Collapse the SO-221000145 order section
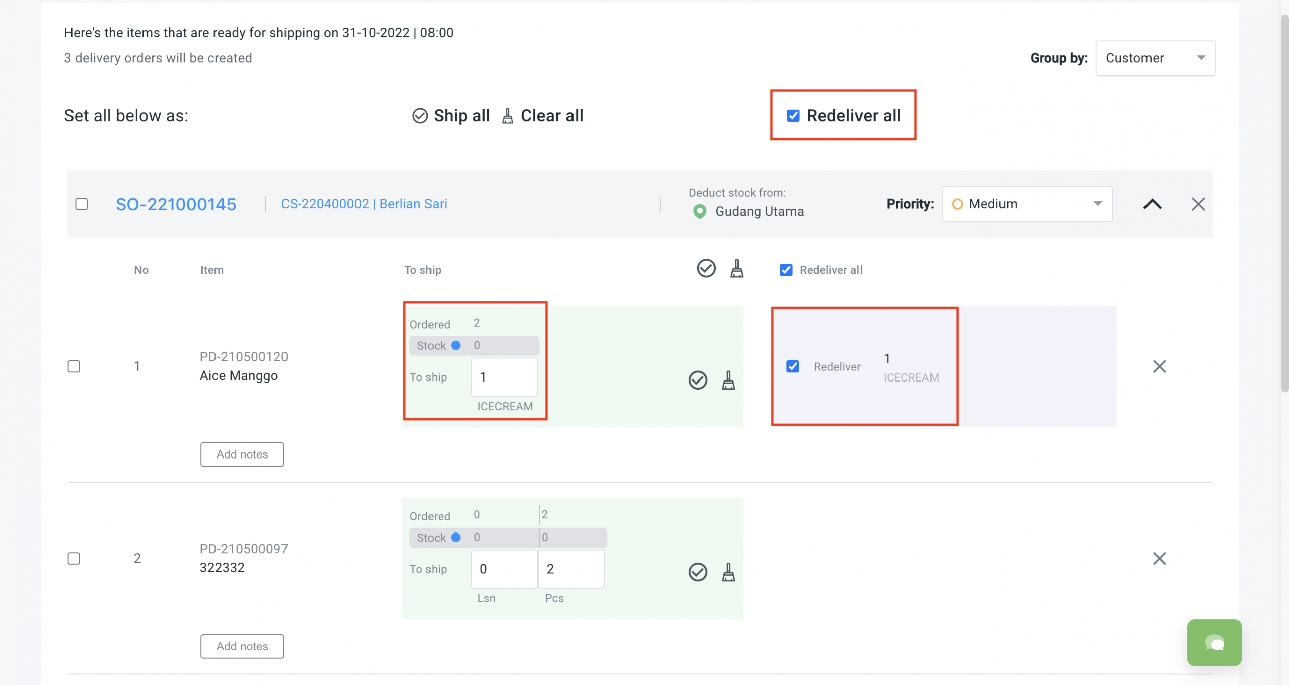 [1152, 204]
